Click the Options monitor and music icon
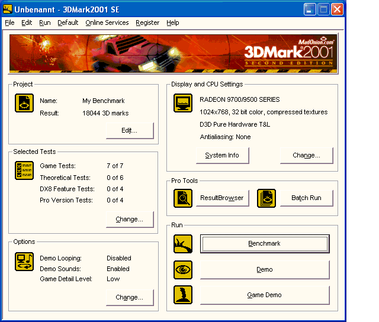 [24, 262]
